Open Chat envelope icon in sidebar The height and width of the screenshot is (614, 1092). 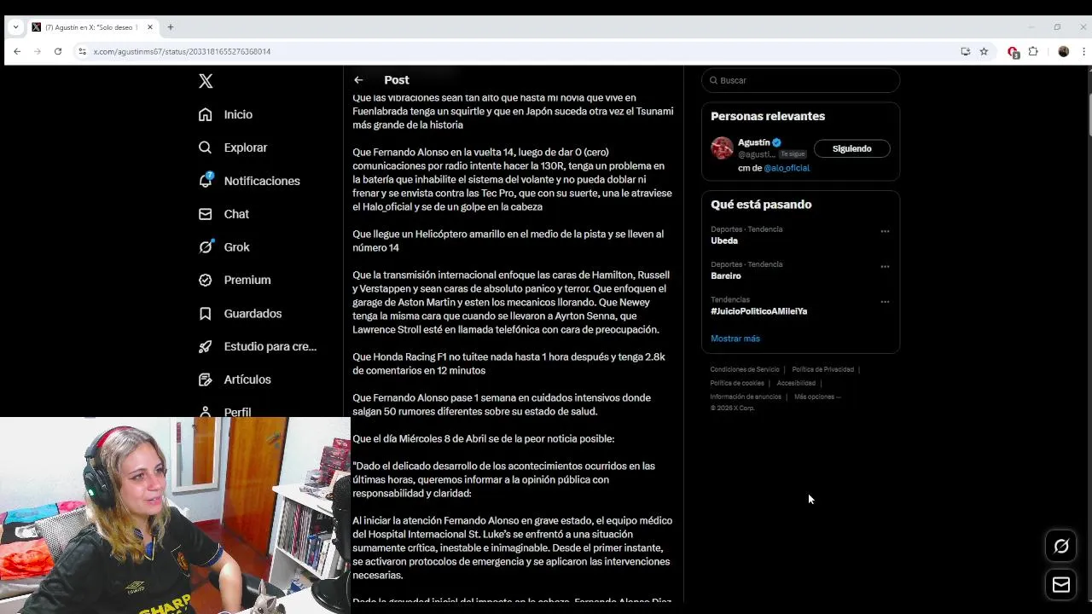pos(205,214)
